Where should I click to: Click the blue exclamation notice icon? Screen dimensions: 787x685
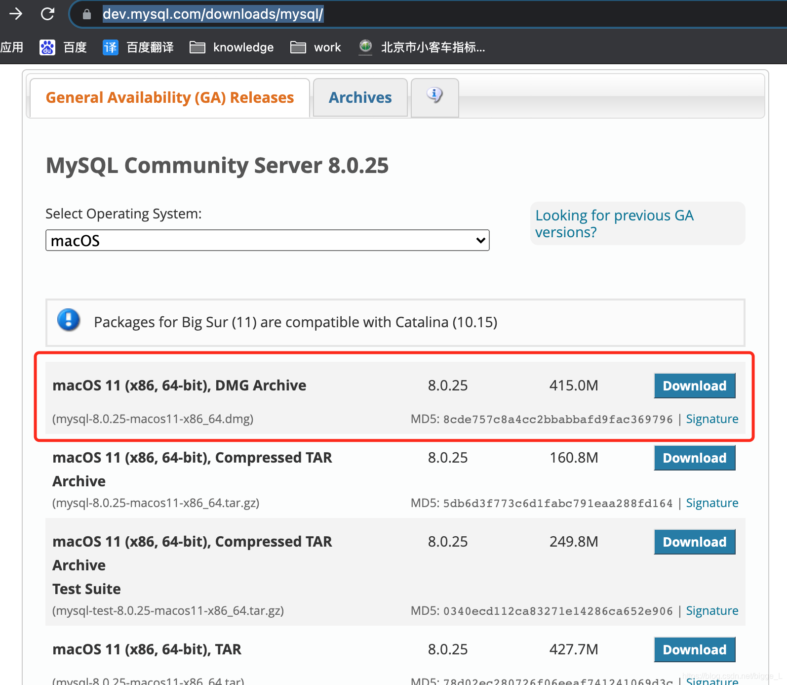click(x=69, y=320)
